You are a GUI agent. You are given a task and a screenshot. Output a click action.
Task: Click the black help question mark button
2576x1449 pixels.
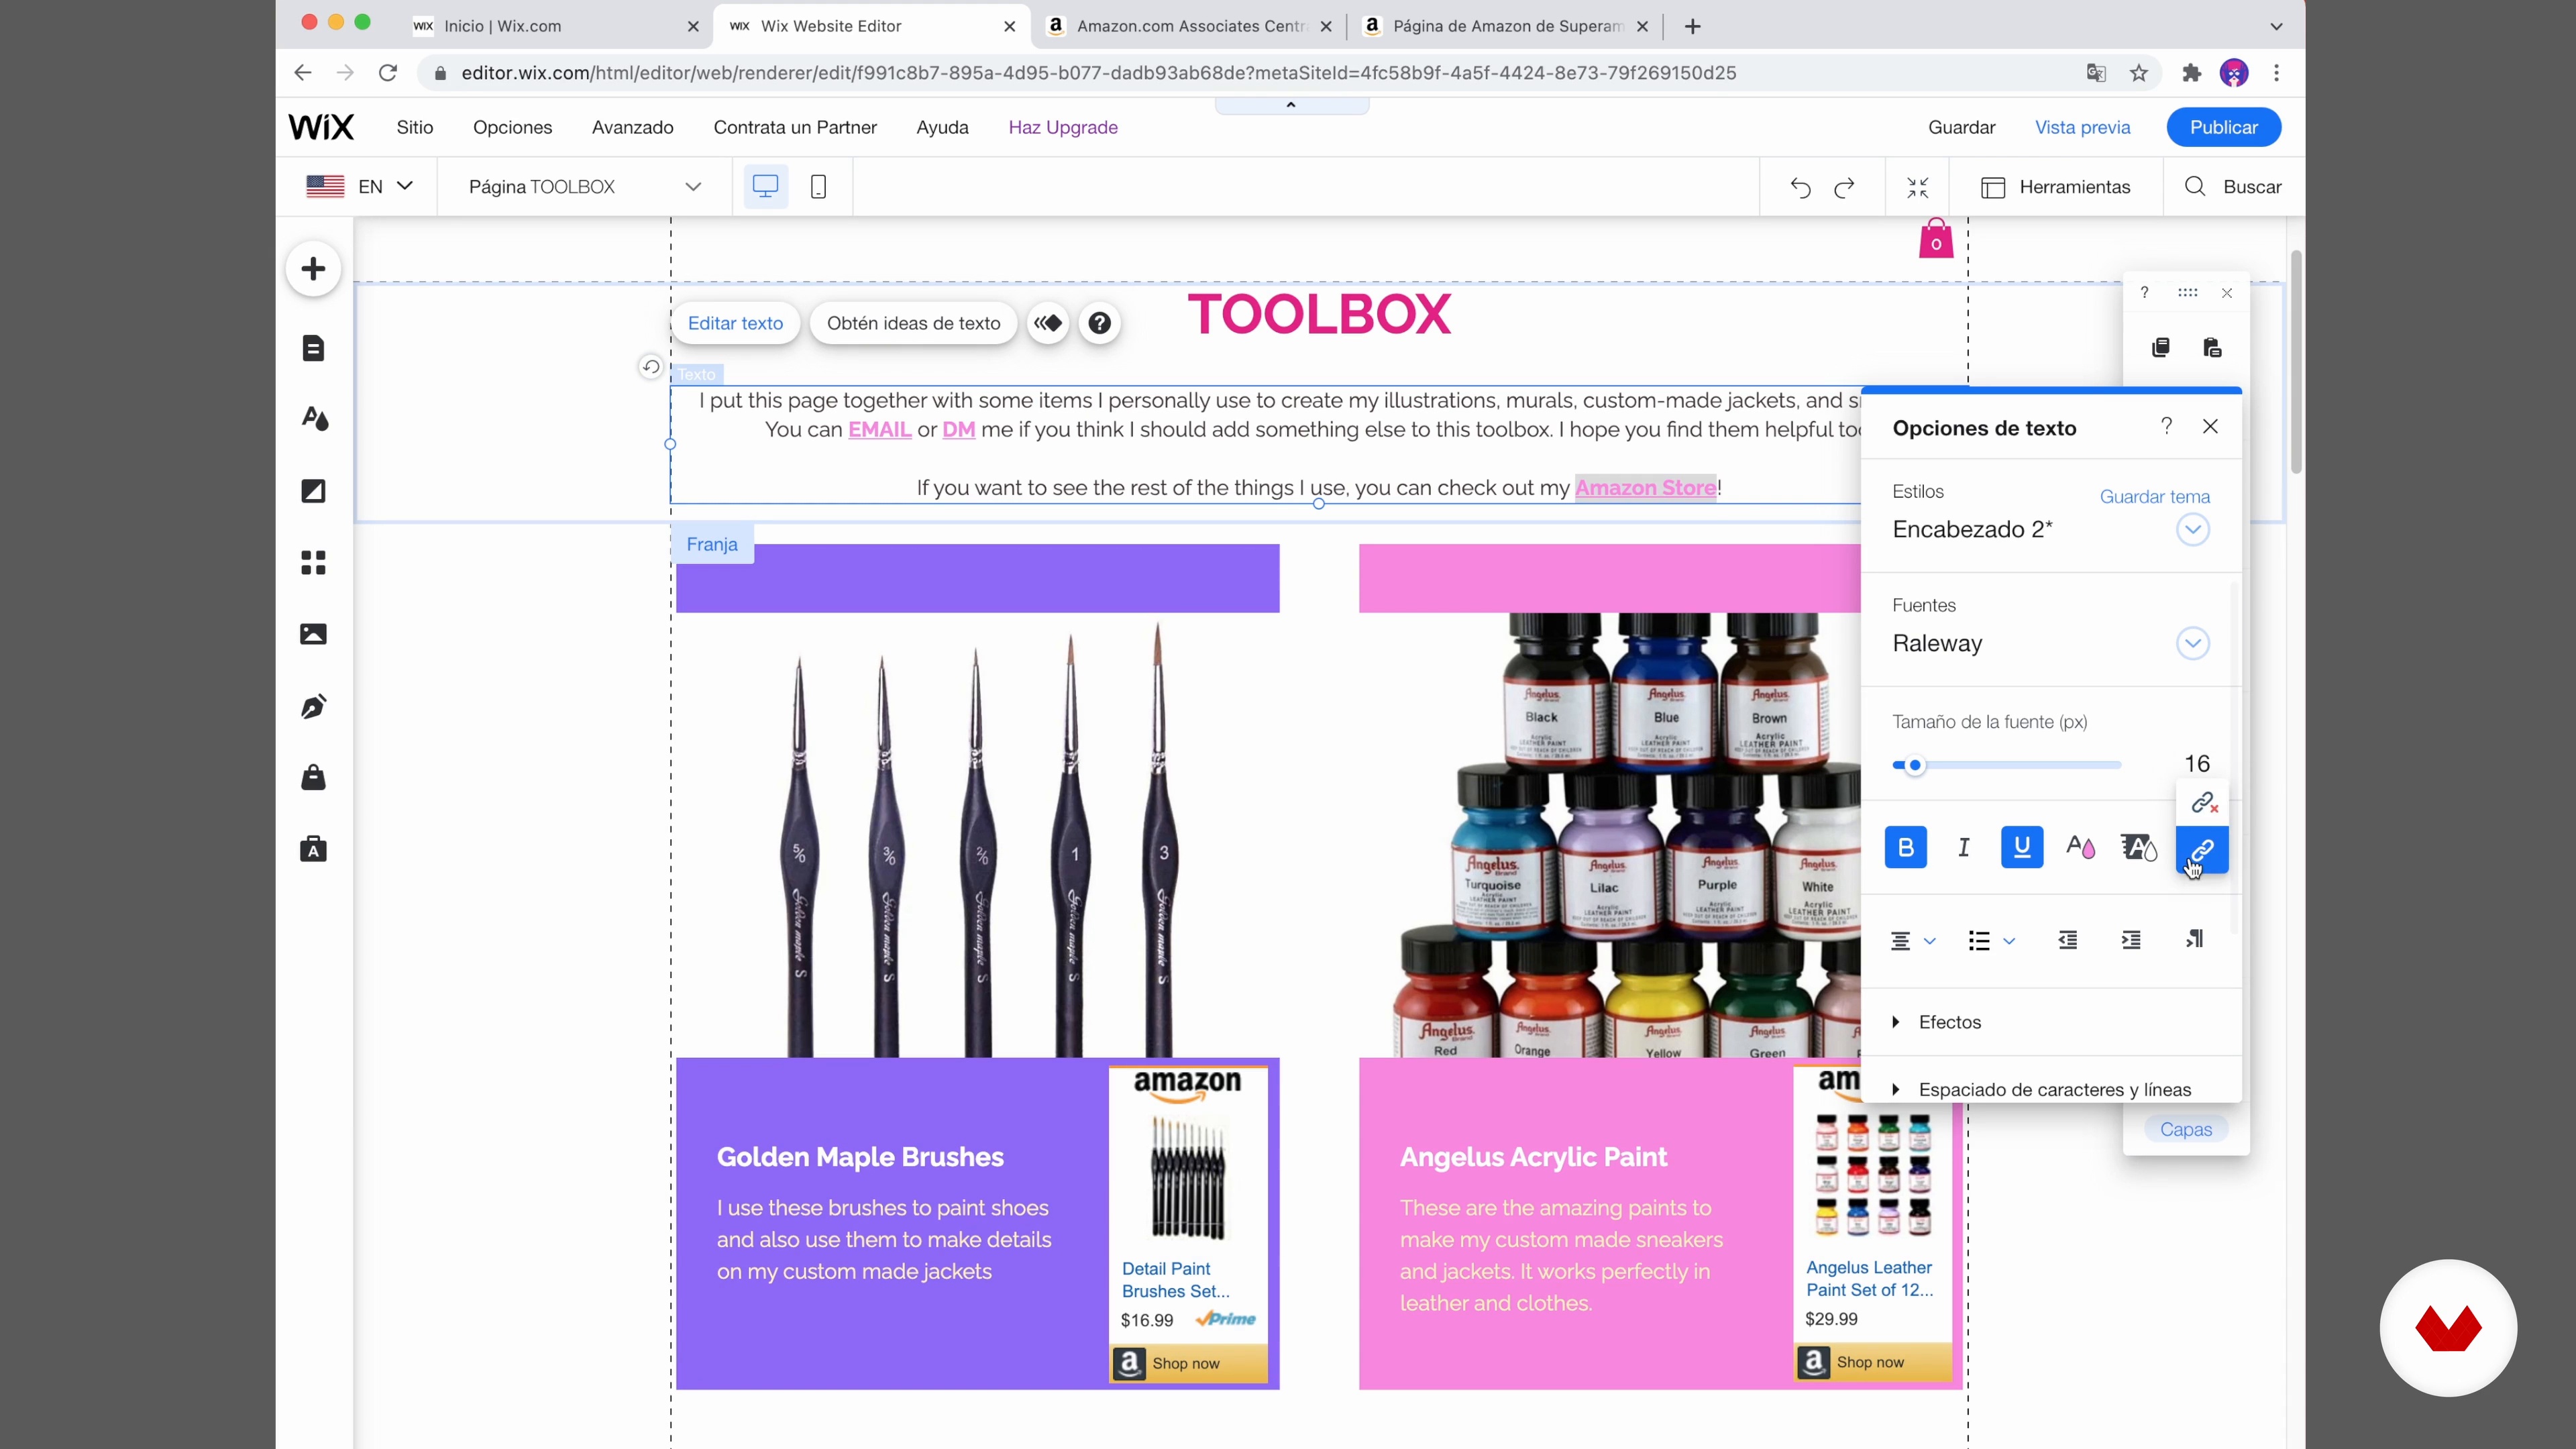[x=1100, y=323]
